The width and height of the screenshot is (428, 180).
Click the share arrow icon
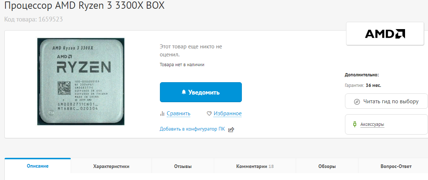point(231,129)
